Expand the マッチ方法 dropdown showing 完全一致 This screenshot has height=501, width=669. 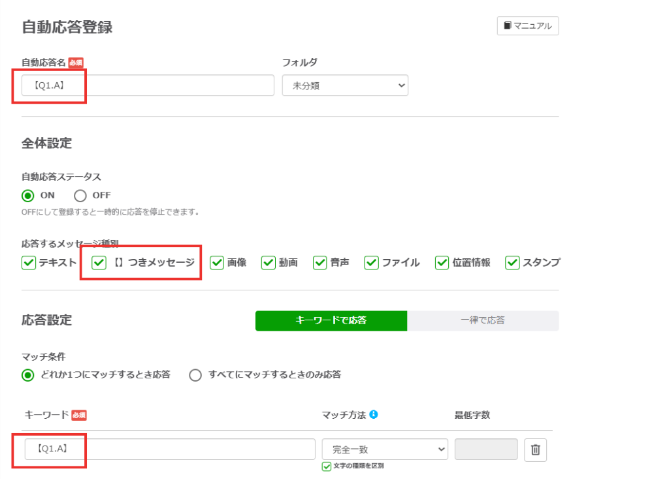tap(385, 449)
